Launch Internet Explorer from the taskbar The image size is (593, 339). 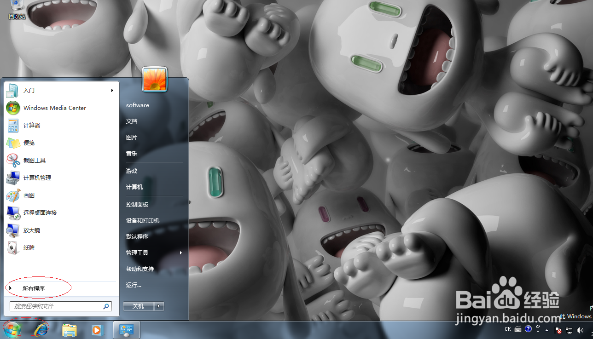(41, 330)
